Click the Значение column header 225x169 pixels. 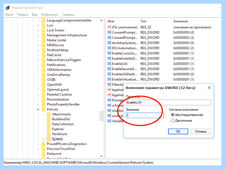(180, 21)
